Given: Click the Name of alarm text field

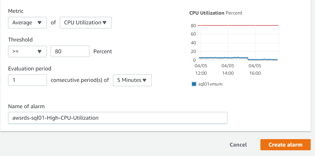Looking at the screenshot, I should [118, 118].
